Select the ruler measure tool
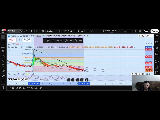The image size is (160, 120). (x=3, y=76)
